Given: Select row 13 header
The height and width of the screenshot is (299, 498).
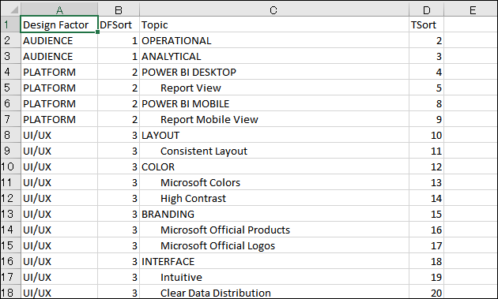Looking at the screenshot, I should (x=10, y=214).
